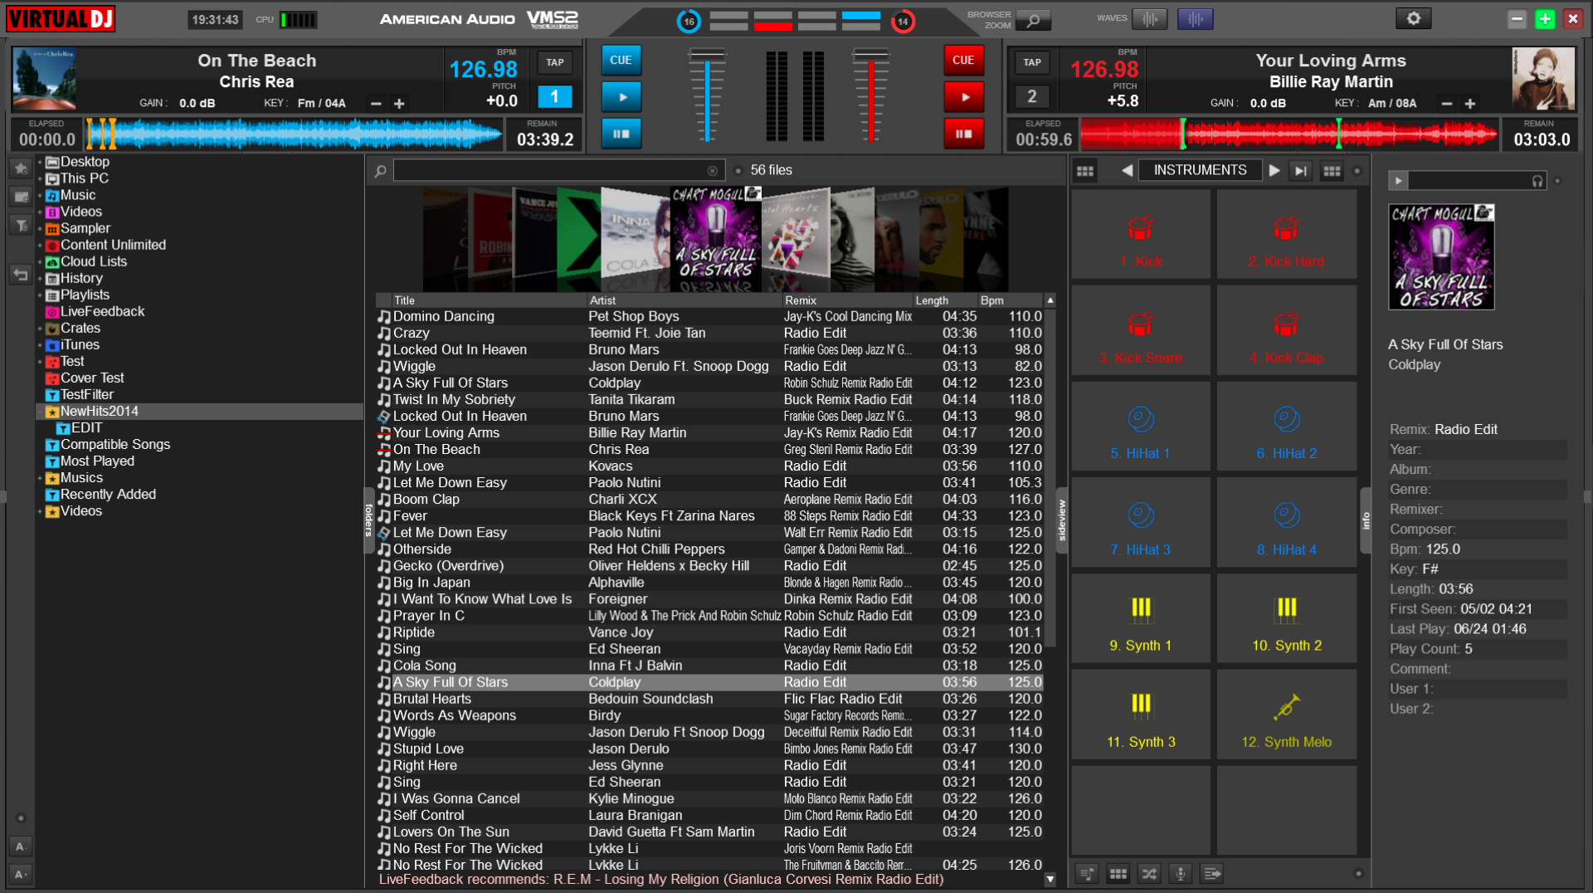Image resolution: width=1593 pixels, height=893 pixels.
Task: Collapse the NewHits2014 folder
Action: (x=39, y=412)
